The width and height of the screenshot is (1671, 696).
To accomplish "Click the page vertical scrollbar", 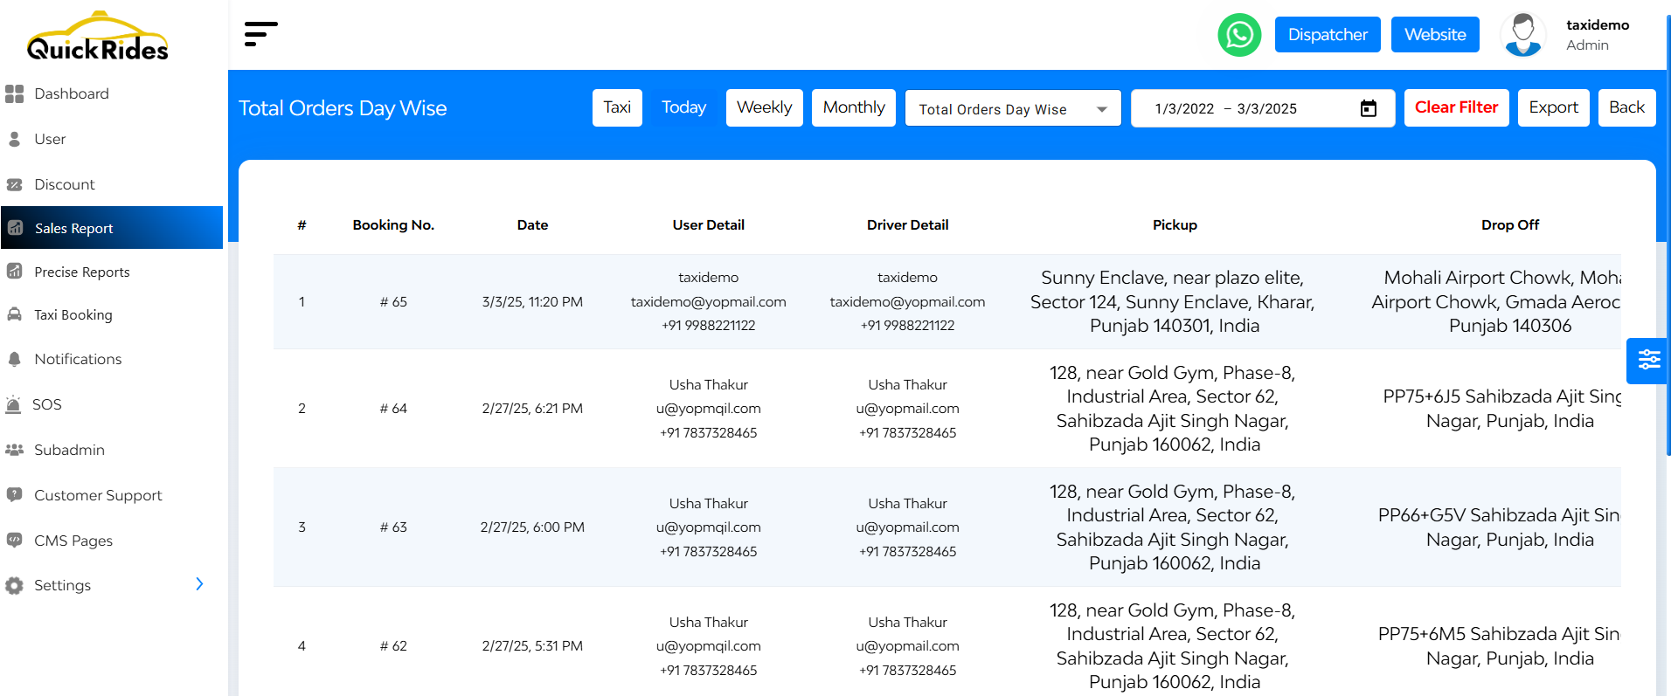I will coord(1668,236).
